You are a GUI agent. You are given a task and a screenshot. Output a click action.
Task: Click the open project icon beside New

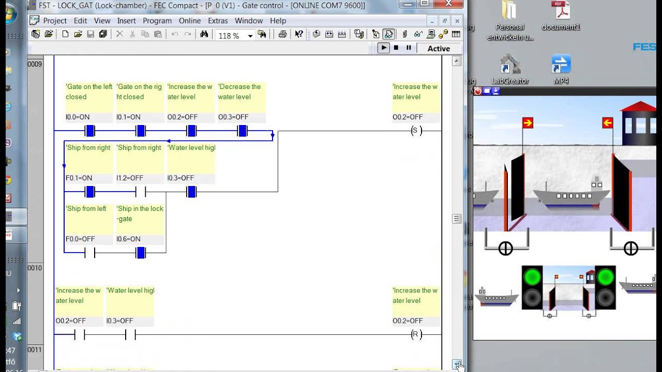coord(49,34)
